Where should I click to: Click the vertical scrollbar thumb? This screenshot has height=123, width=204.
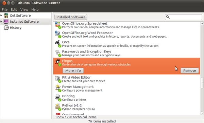[x=202, y=83]
